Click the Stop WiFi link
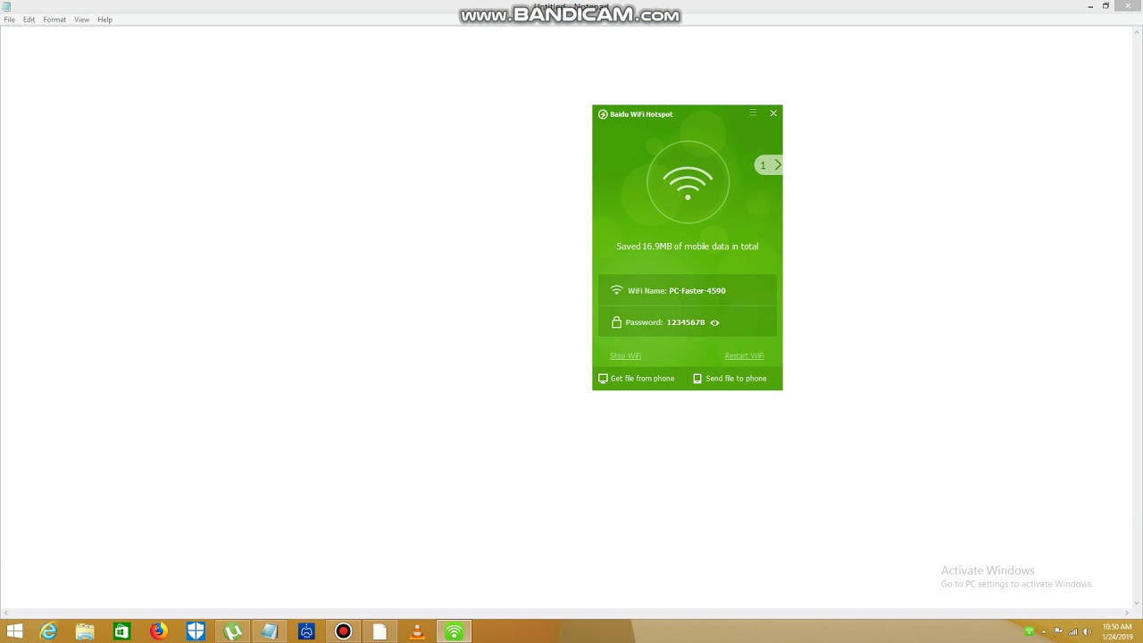This screenshot has height=643, width=1143. pos(625,355)
